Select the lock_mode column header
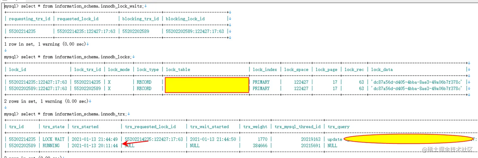Image resolution: width=478 pixels, height=158 pixels. point(119,69)
